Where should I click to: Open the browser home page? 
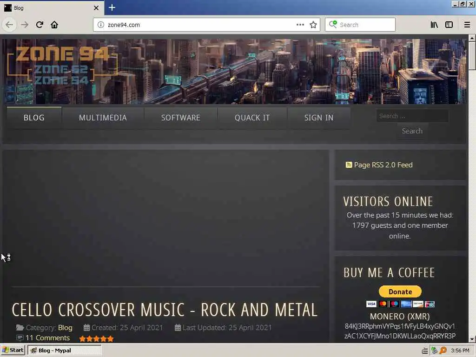point(54,25)
